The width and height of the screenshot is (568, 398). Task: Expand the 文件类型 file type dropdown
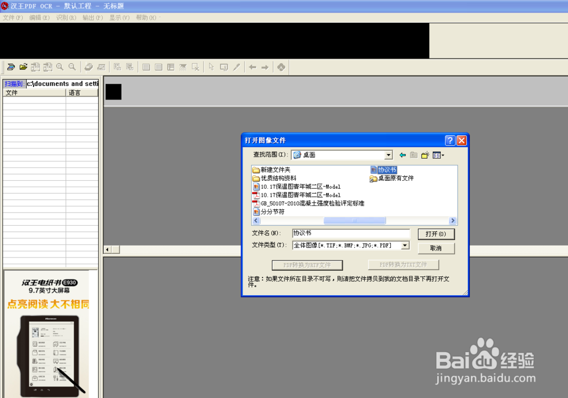406,246
